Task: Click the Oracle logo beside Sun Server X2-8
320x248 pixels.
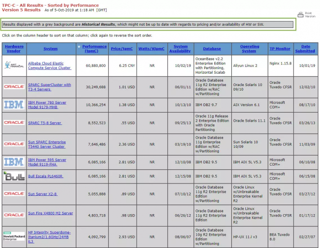Action: (14, 194)
